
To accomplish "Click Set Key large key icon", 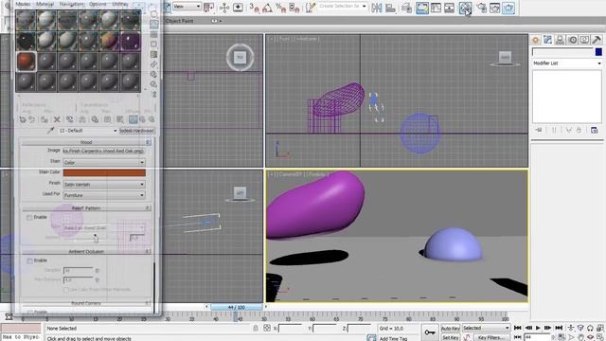I will coord(430,332).
